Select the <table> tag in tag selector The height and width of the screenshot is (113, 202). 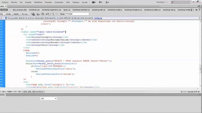(x=10, y=92)
